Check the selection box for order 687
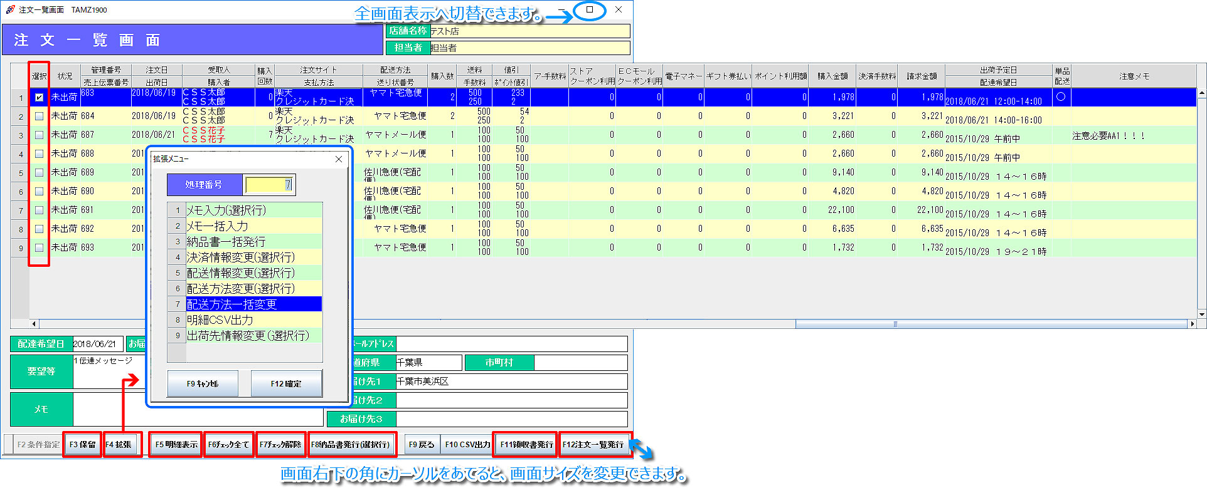Image resolution: width=1207 pixels, height=488 pixels. (x=39, y=135)
